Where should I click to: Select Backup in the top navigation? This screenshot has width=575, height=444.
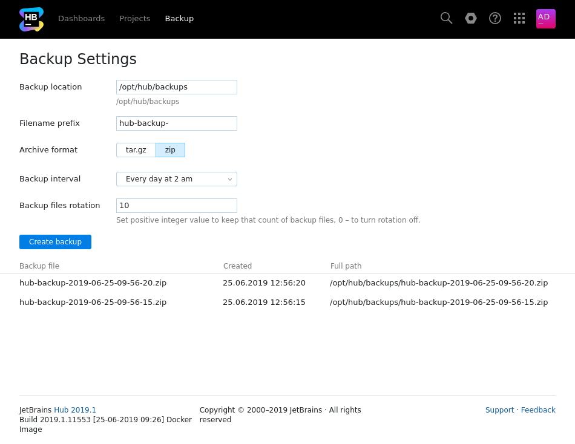click(179, 19)
